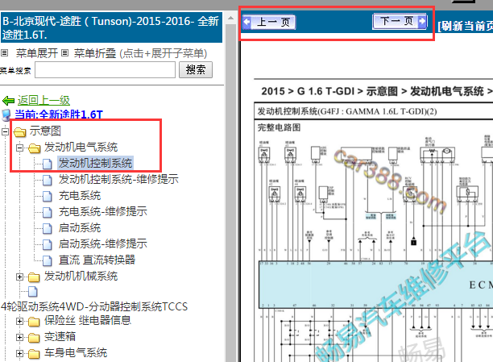The height and width of the screenshot is (362, 493).
Task: Go to next page with 下一页 button
Action: [400, 22]
